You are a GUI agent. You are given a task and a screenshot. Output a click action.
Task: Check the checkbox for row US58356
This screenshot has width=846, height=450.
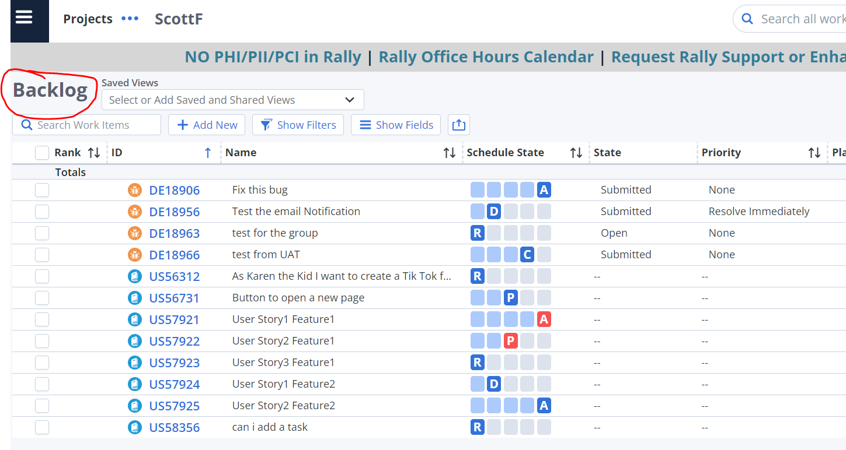pyautogui.click(x=41, y=427)
